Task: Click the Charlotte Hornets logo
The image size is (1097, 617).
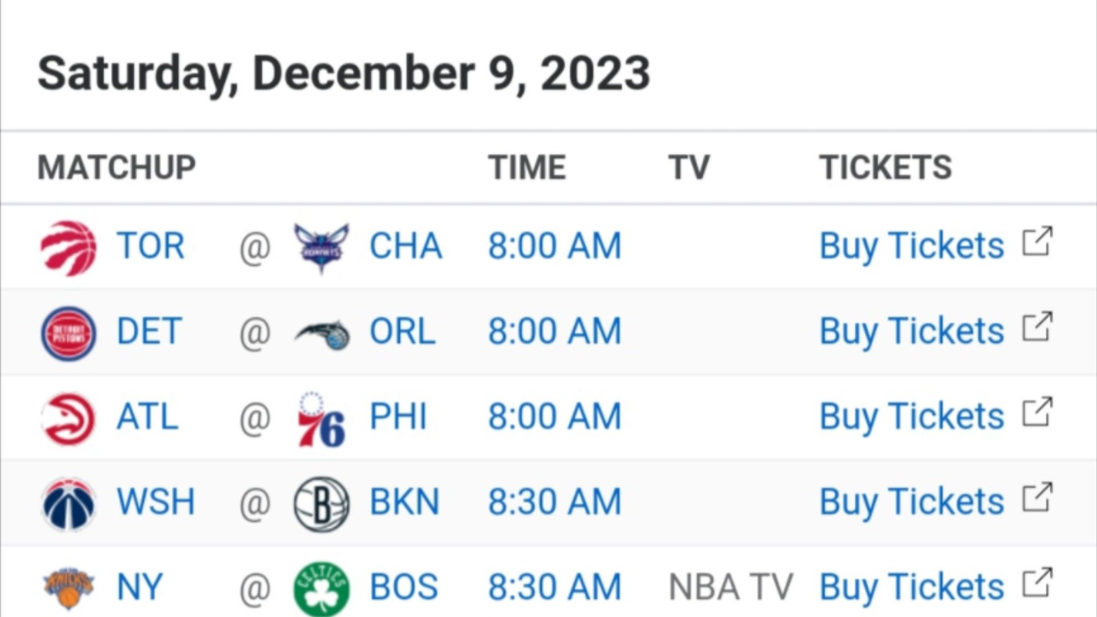Action: tap(322, 248)
